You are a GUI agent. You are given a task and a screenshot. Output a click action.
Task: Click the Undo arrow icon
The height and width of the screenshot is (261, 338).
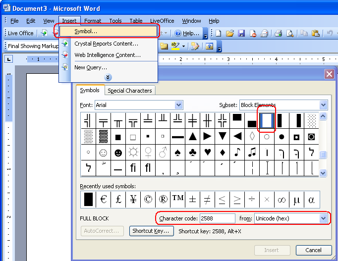pos(330,33)
